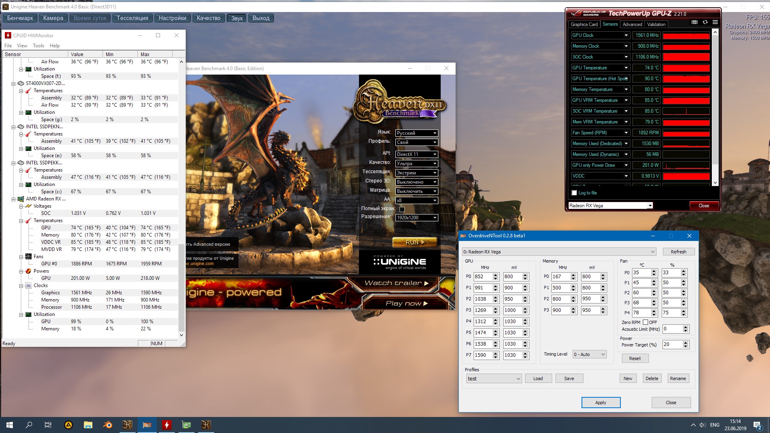Open the Timing Level dropdown
This screenshot has height=433, width=770.
(x=589, y=354)
